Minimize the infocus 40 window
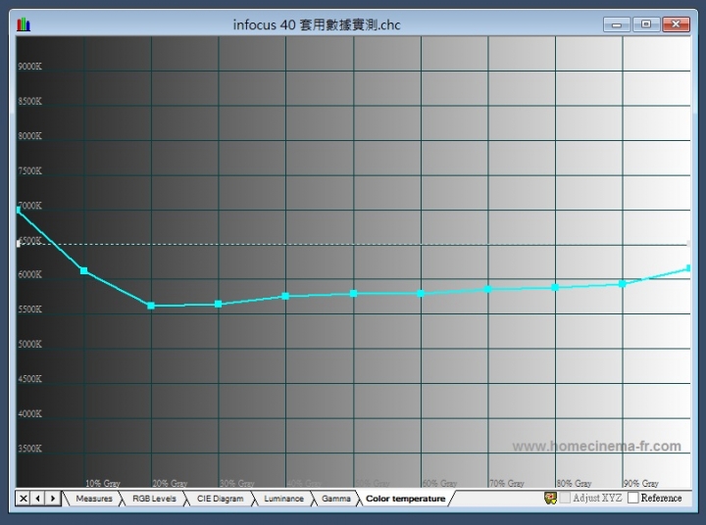The image size is (706, 525). coord(617,24)
